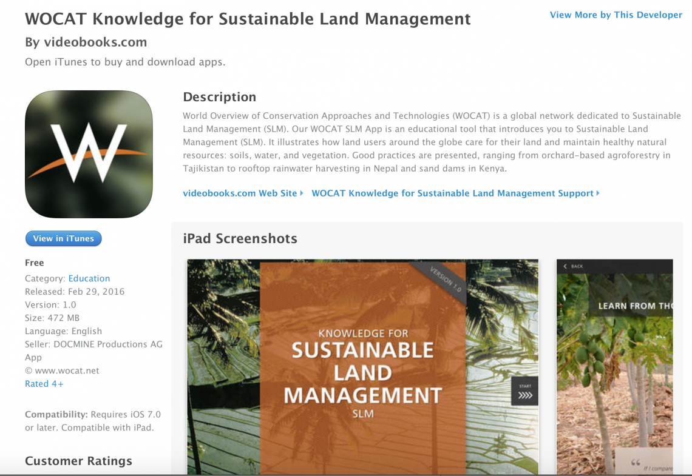Click the Version: 1.0 text
The image size is (692, 476).
coord(50,305)
